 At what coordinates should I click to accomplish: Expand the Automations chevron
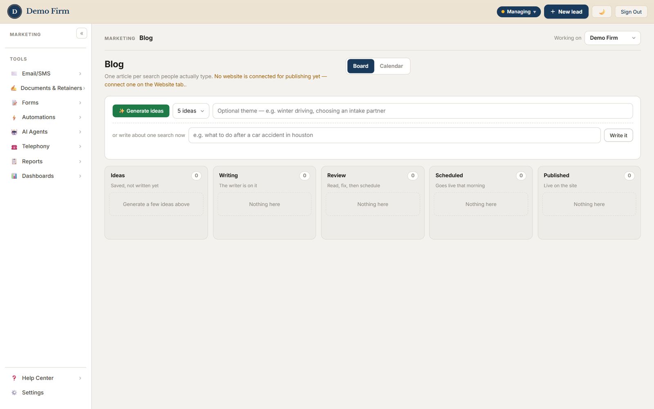pyautogui.click(x=80, y=117)
